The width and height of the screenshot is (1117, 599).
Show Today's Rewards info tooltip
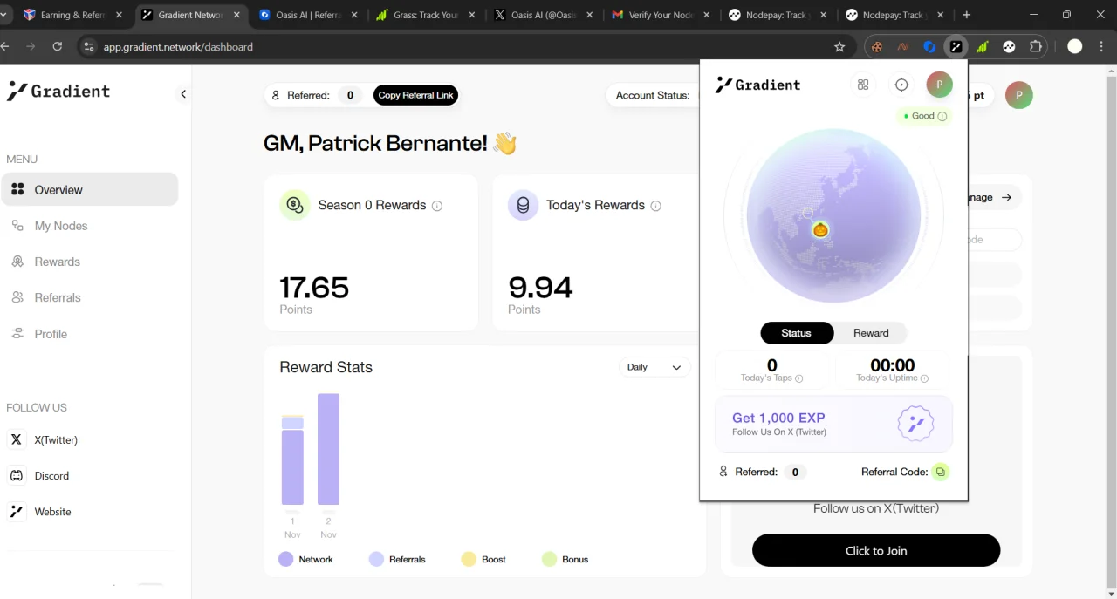pyautogui.click(x=655, y=206)
